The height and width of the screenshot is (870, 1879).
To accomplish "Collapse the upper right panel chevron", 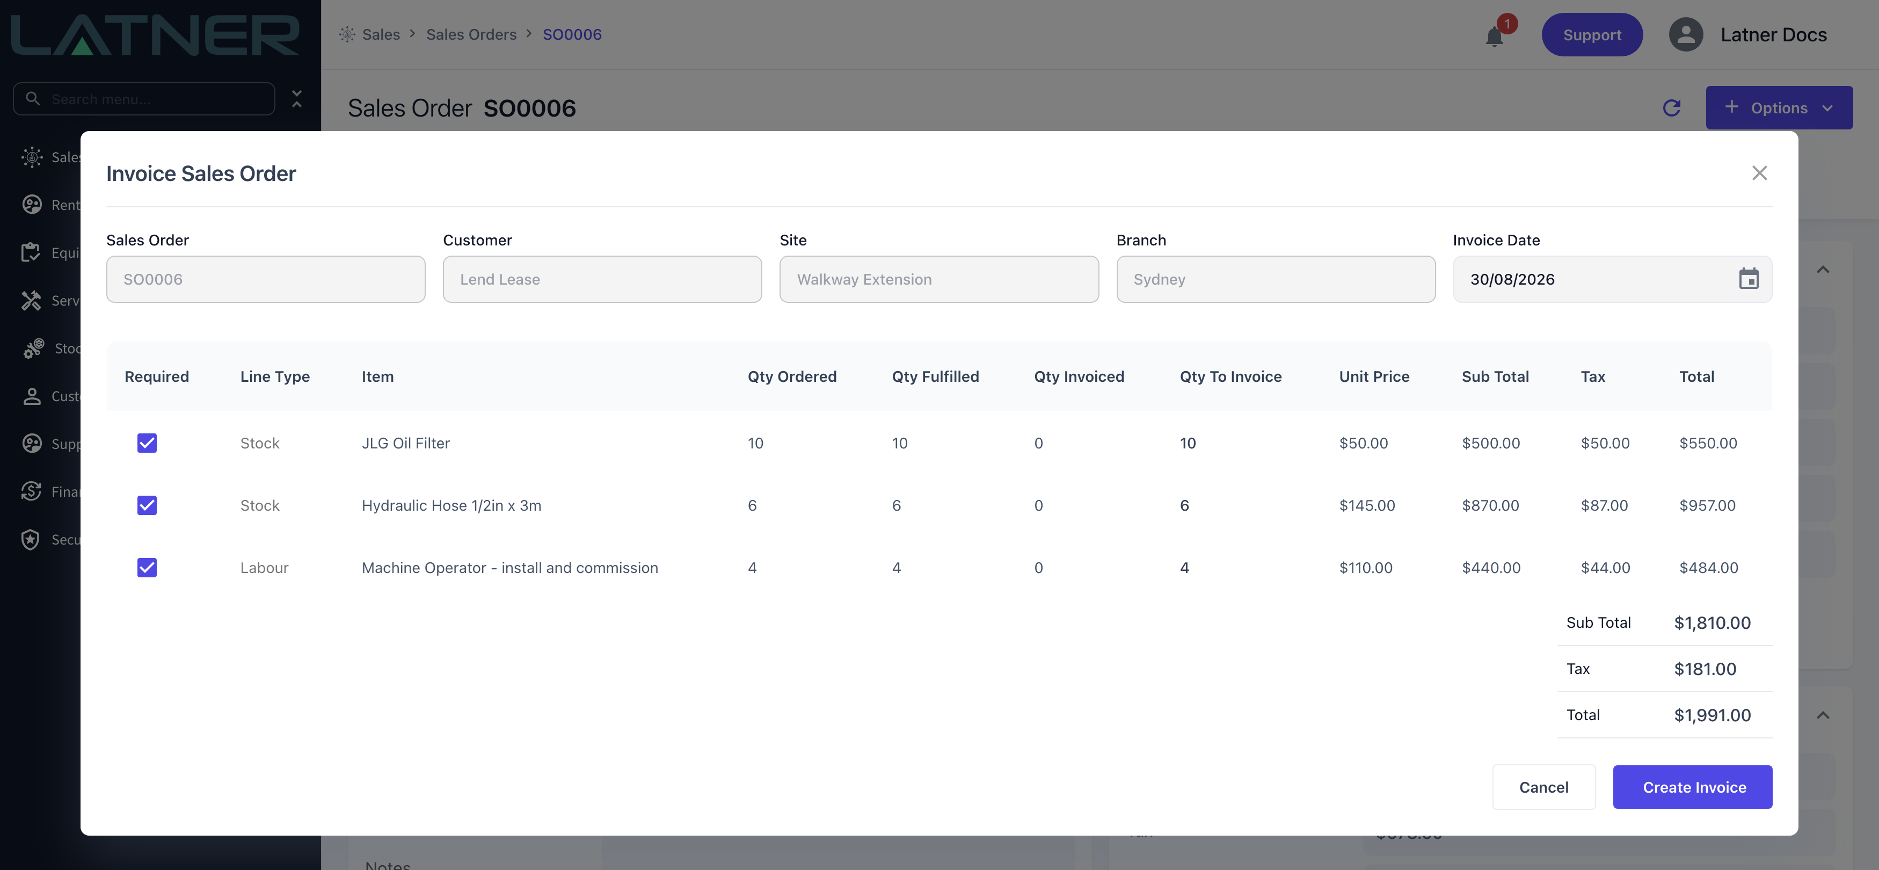I will pos(1823,270).
